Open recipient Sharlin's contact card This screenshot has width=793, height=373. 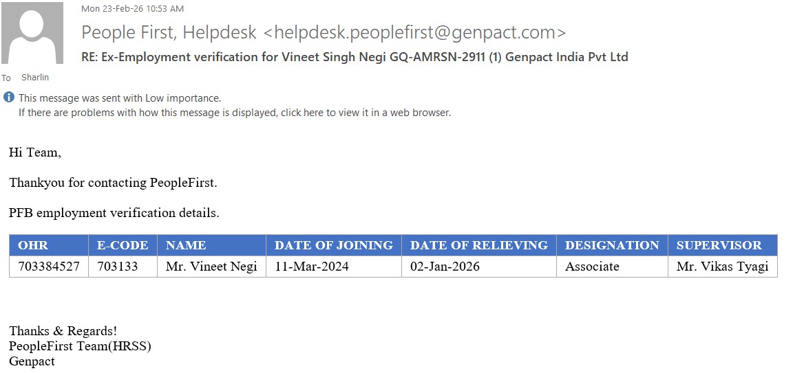click(x=35, y=78)
